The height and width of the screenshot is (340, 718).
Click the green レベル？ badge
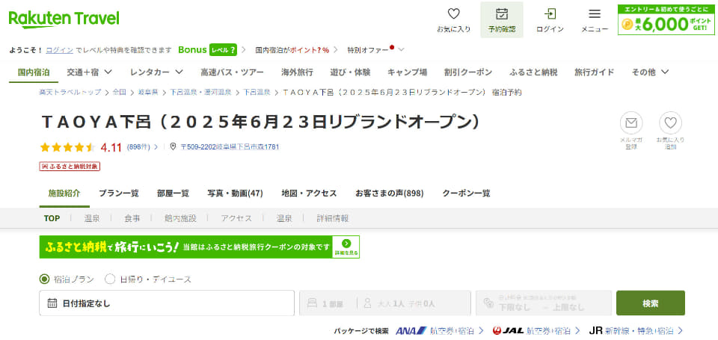coord(223,50)
